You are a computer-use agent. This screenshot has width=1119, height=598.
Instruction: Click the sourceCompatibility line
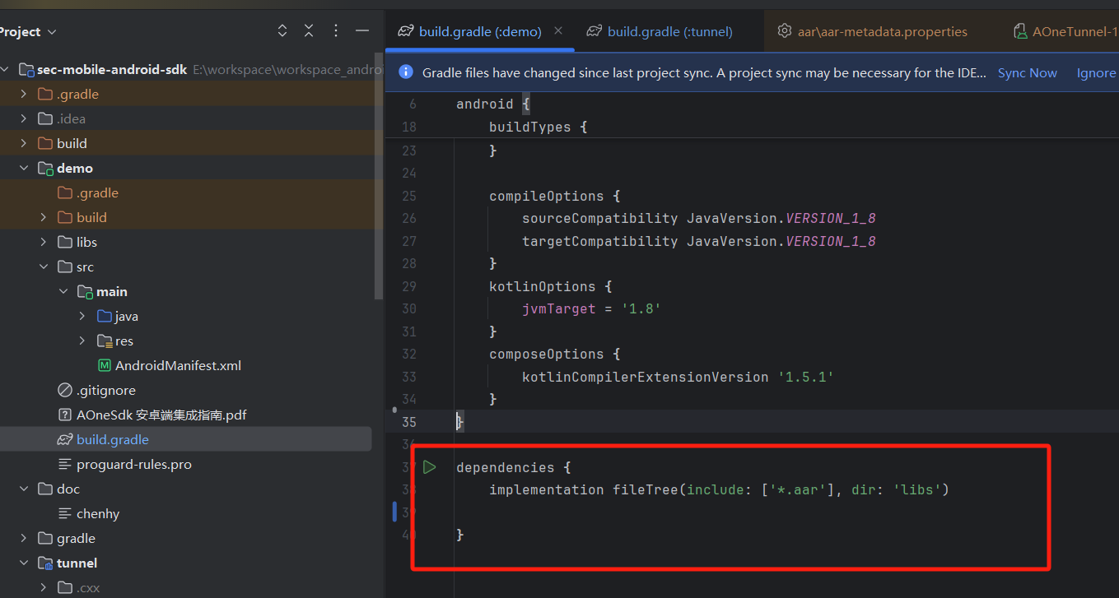coord(698,219)
